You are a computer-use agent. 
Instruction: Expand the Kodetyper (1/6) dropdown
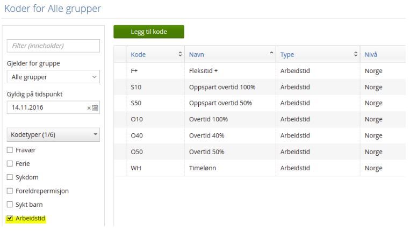pos(53,134)
